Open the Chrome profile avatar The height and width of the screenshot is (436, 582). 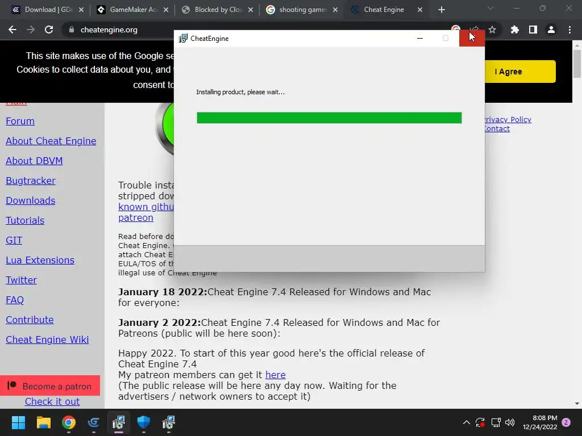[551, 30]
